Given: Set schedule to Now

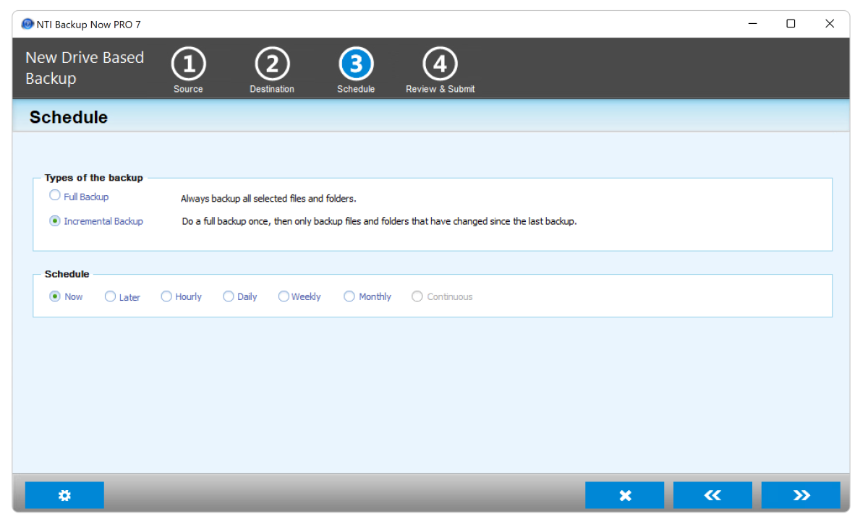Looking at the screenshot, I should [55, 296].
